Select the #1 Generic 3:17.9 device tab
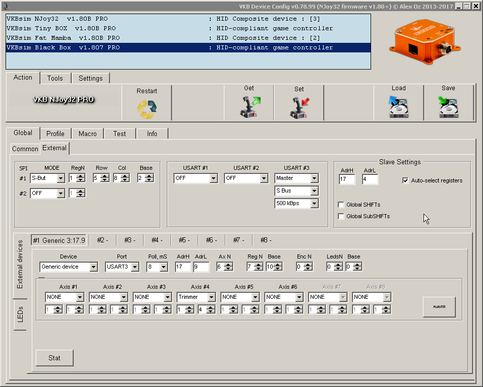 tap(59, 240)
